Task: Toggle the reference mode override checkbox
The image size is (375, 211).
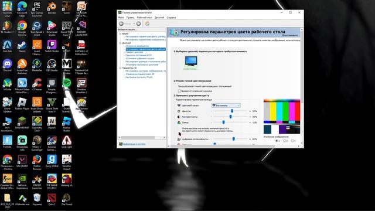Action: (179, 91)
